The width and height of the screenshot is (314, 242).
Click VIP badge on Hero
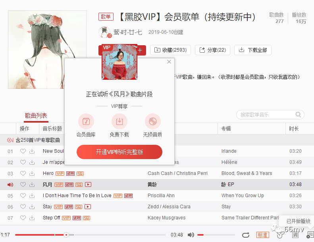(x=60, y=173)
